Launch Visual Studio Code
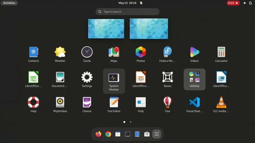 (x=194, y=104)
